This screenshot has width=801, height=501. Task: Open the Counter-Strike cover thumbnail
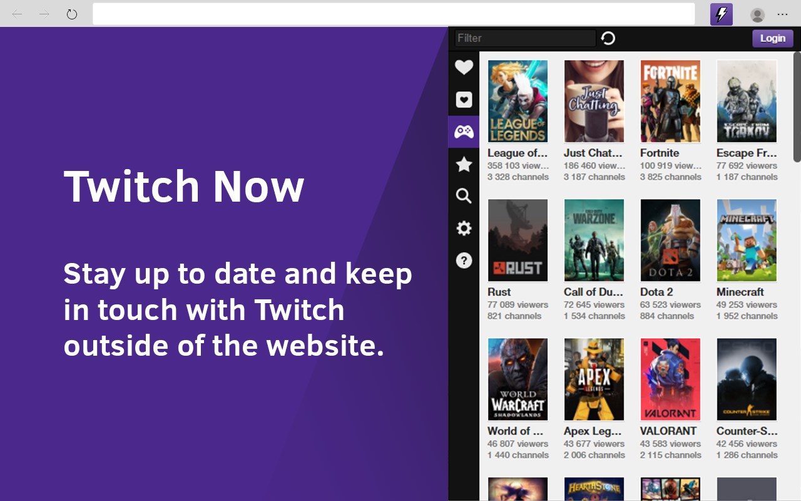point(747,380)
